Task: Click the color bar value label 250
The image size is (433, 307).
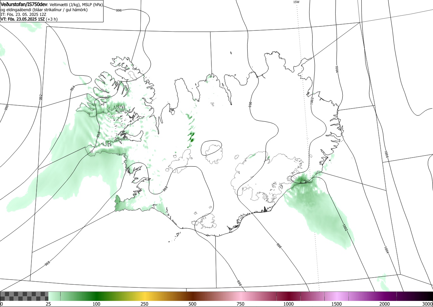Action: [x=144, y=304]
